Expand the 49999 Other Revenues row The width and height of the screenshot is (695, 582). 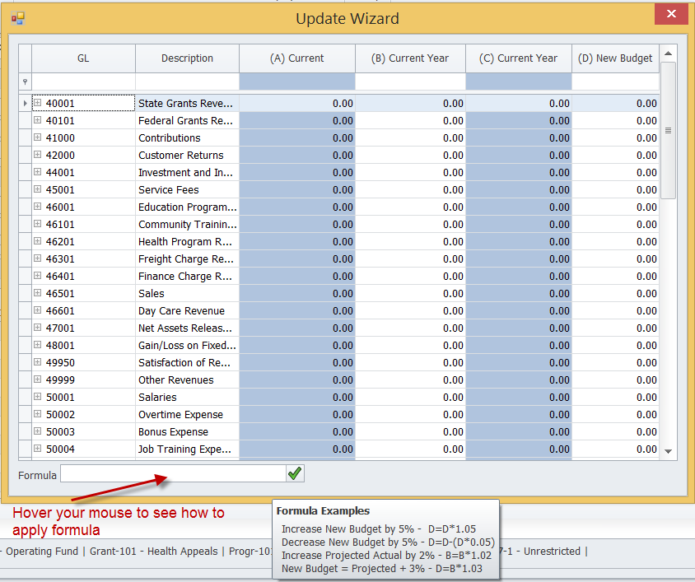[x=38, y=380]
